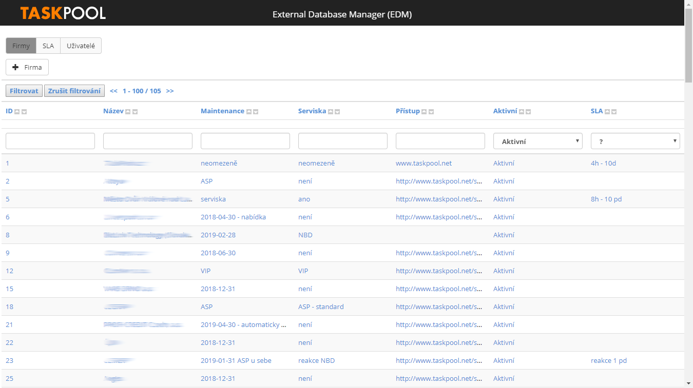Click the Filtrovat button
The image size is (693, 388).
tap(24, 91)
